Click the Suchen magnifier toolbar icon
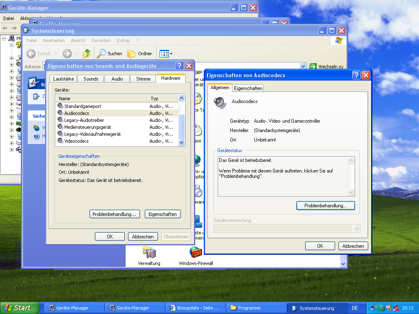 pos(101,54)
